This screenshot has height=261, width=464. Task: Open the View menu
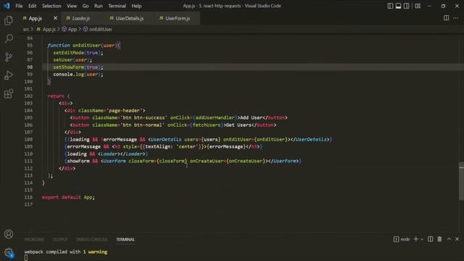pyautogui.click(x=72, y=6)
